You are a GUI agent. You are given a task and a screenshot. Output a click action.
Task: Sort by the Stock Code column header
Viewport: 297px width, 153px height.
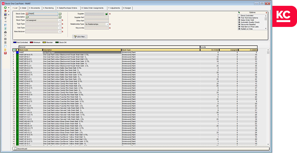tap(30, 50)
